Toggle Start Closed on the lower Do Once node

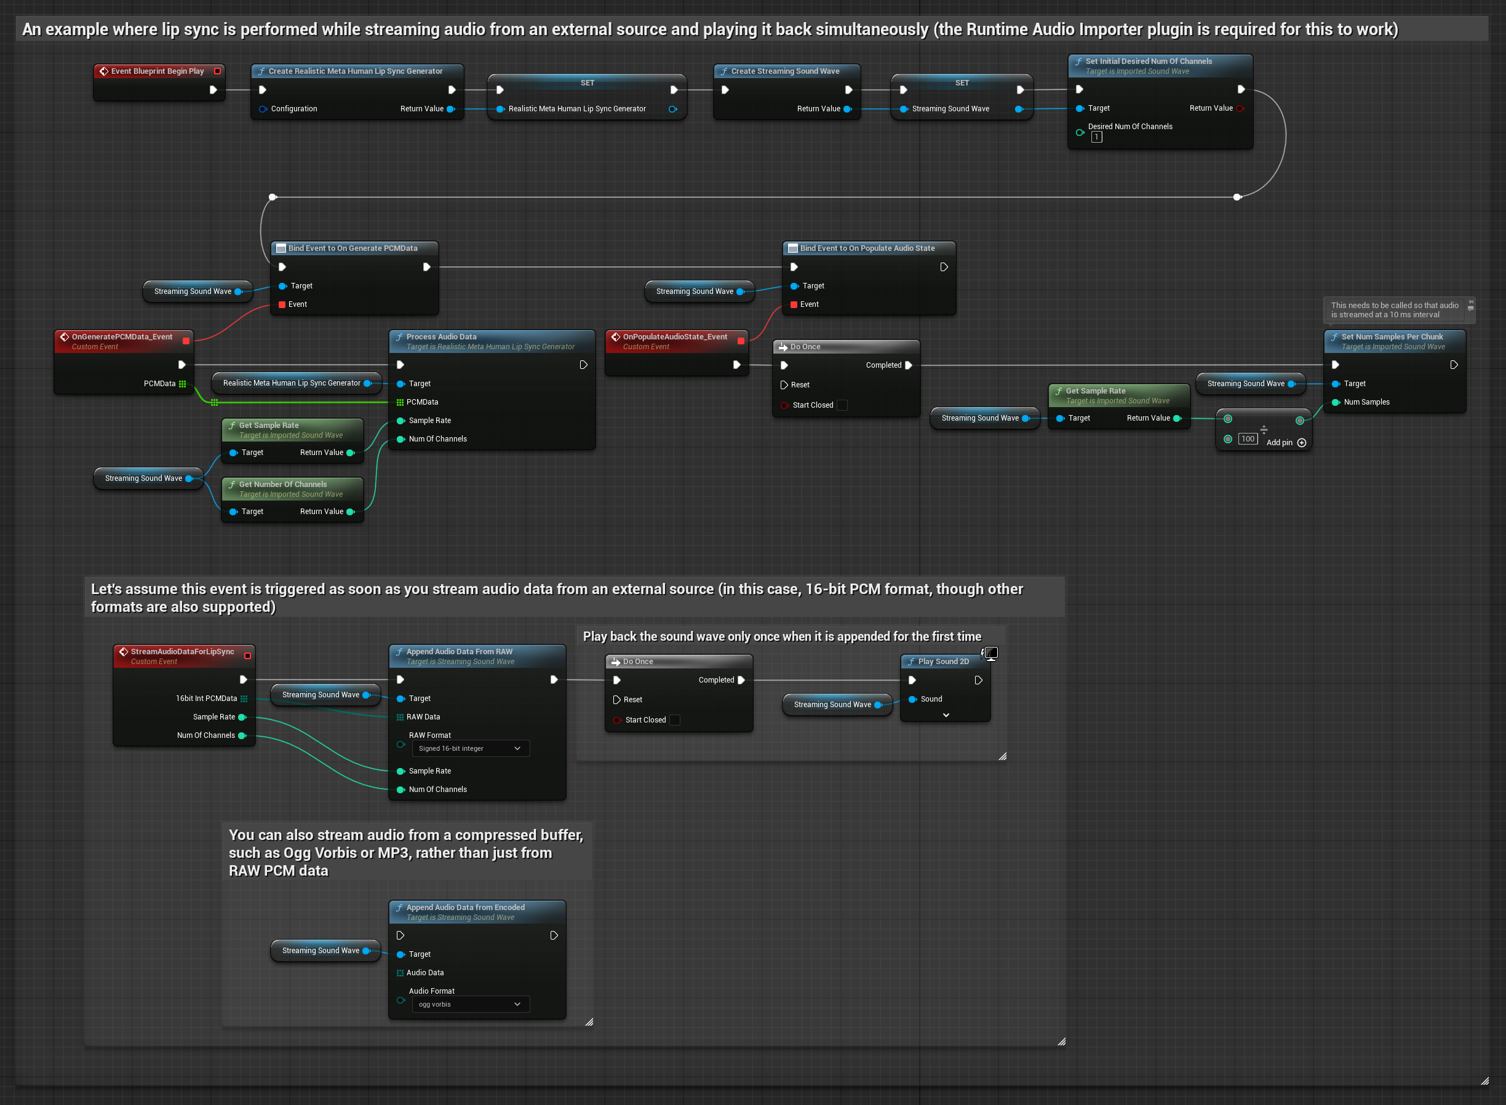(675, 721)
